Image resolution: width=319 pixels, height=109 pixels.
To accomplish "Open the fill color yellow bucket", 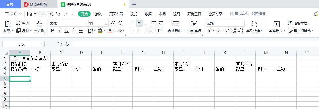I will (100, 31).
